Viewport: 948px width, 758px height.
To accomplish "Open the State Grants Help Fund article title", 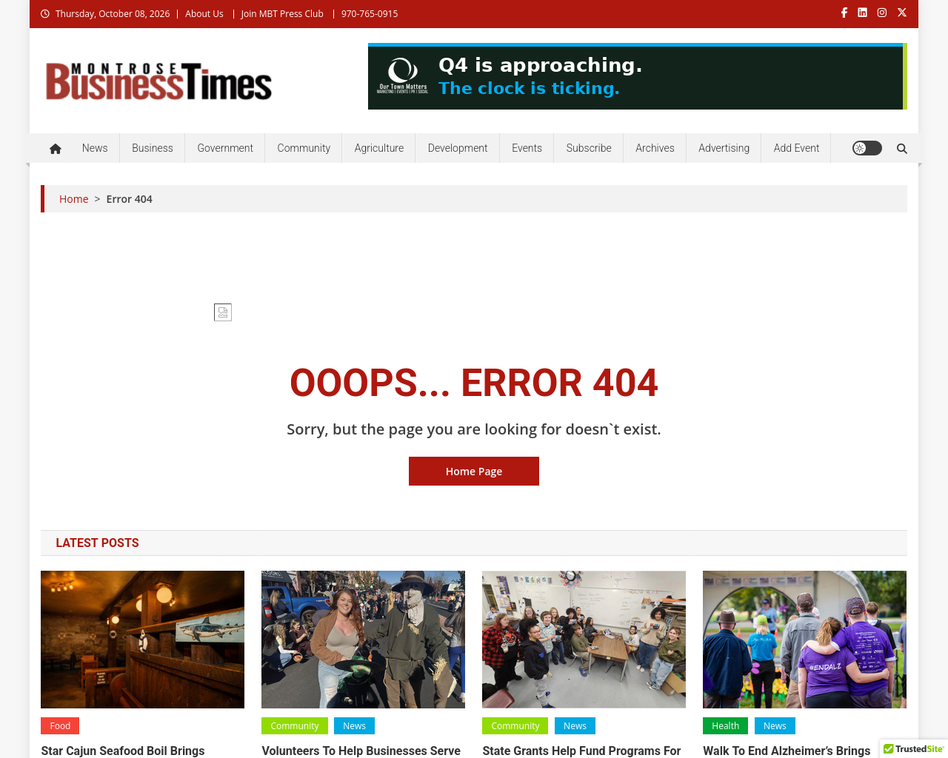I will tap(581, 751).
